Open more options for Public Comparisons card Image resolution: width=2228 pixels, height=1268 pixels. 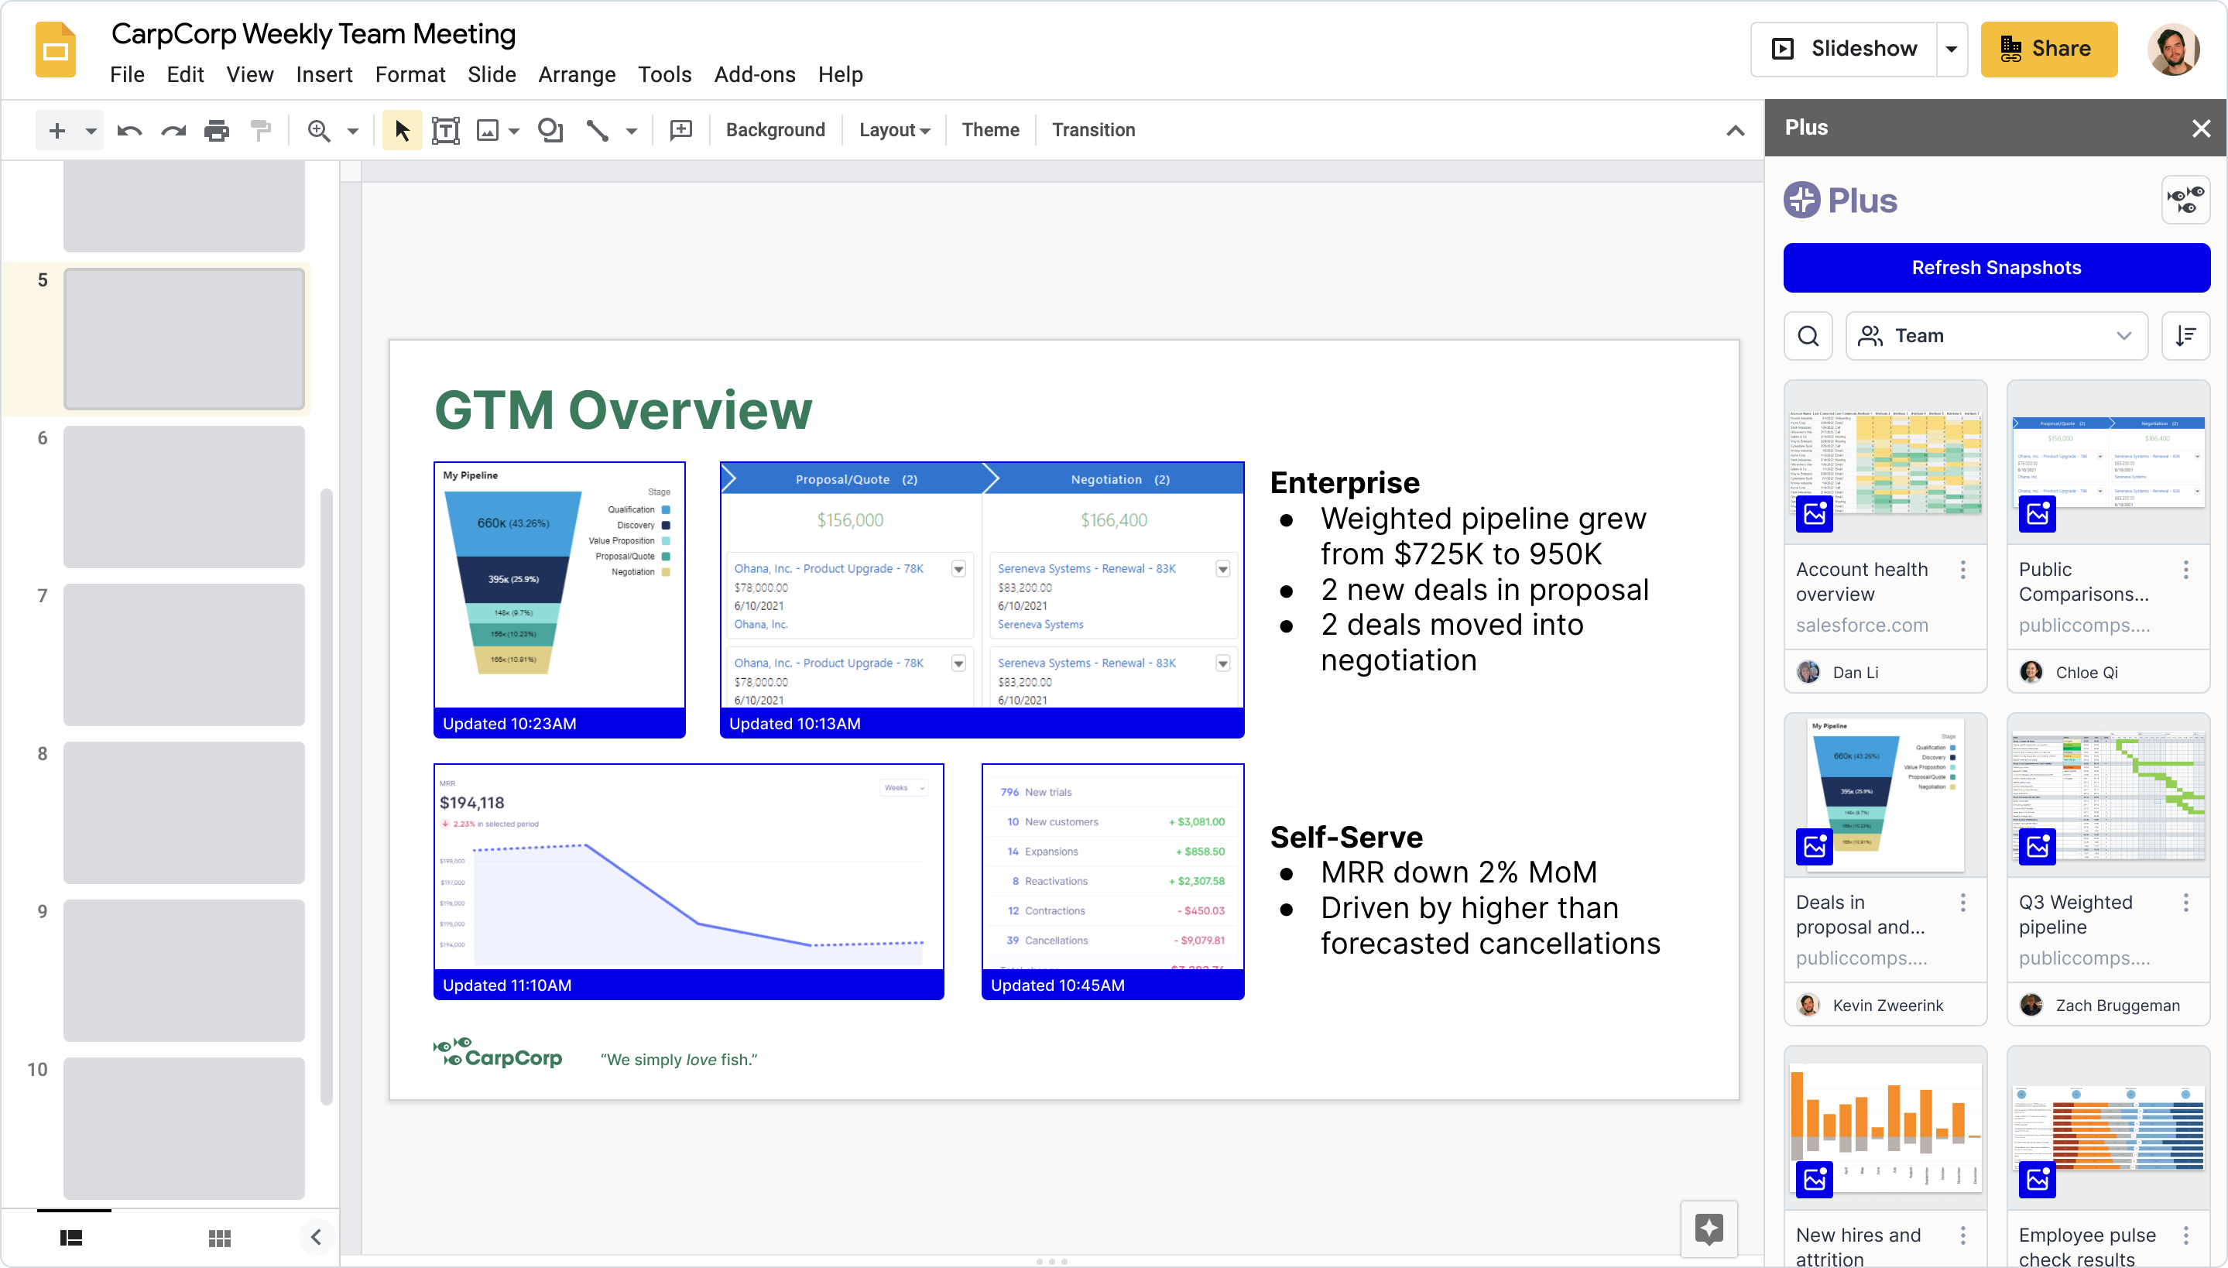(x=2185, y=570)
